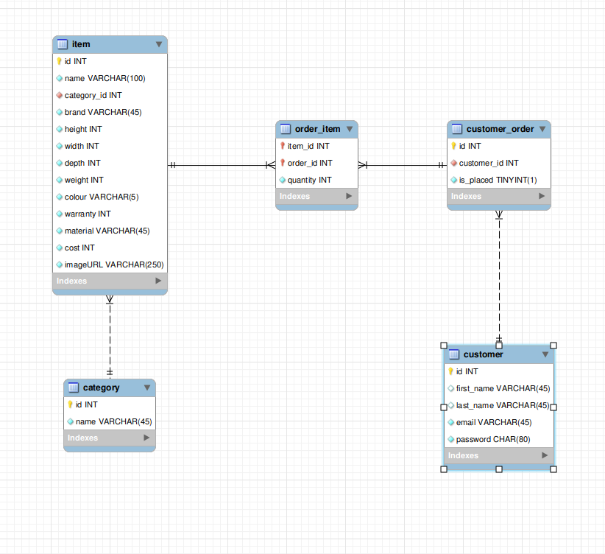Image resolution: width=605 pixels, height=554 pixels.
Task: Select the width INT column
Action: (110, 146)
